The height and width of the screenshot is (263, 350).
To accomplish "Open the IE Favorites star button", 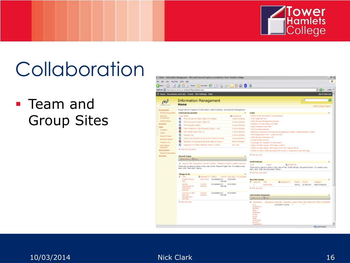I will tap(202, 86).
